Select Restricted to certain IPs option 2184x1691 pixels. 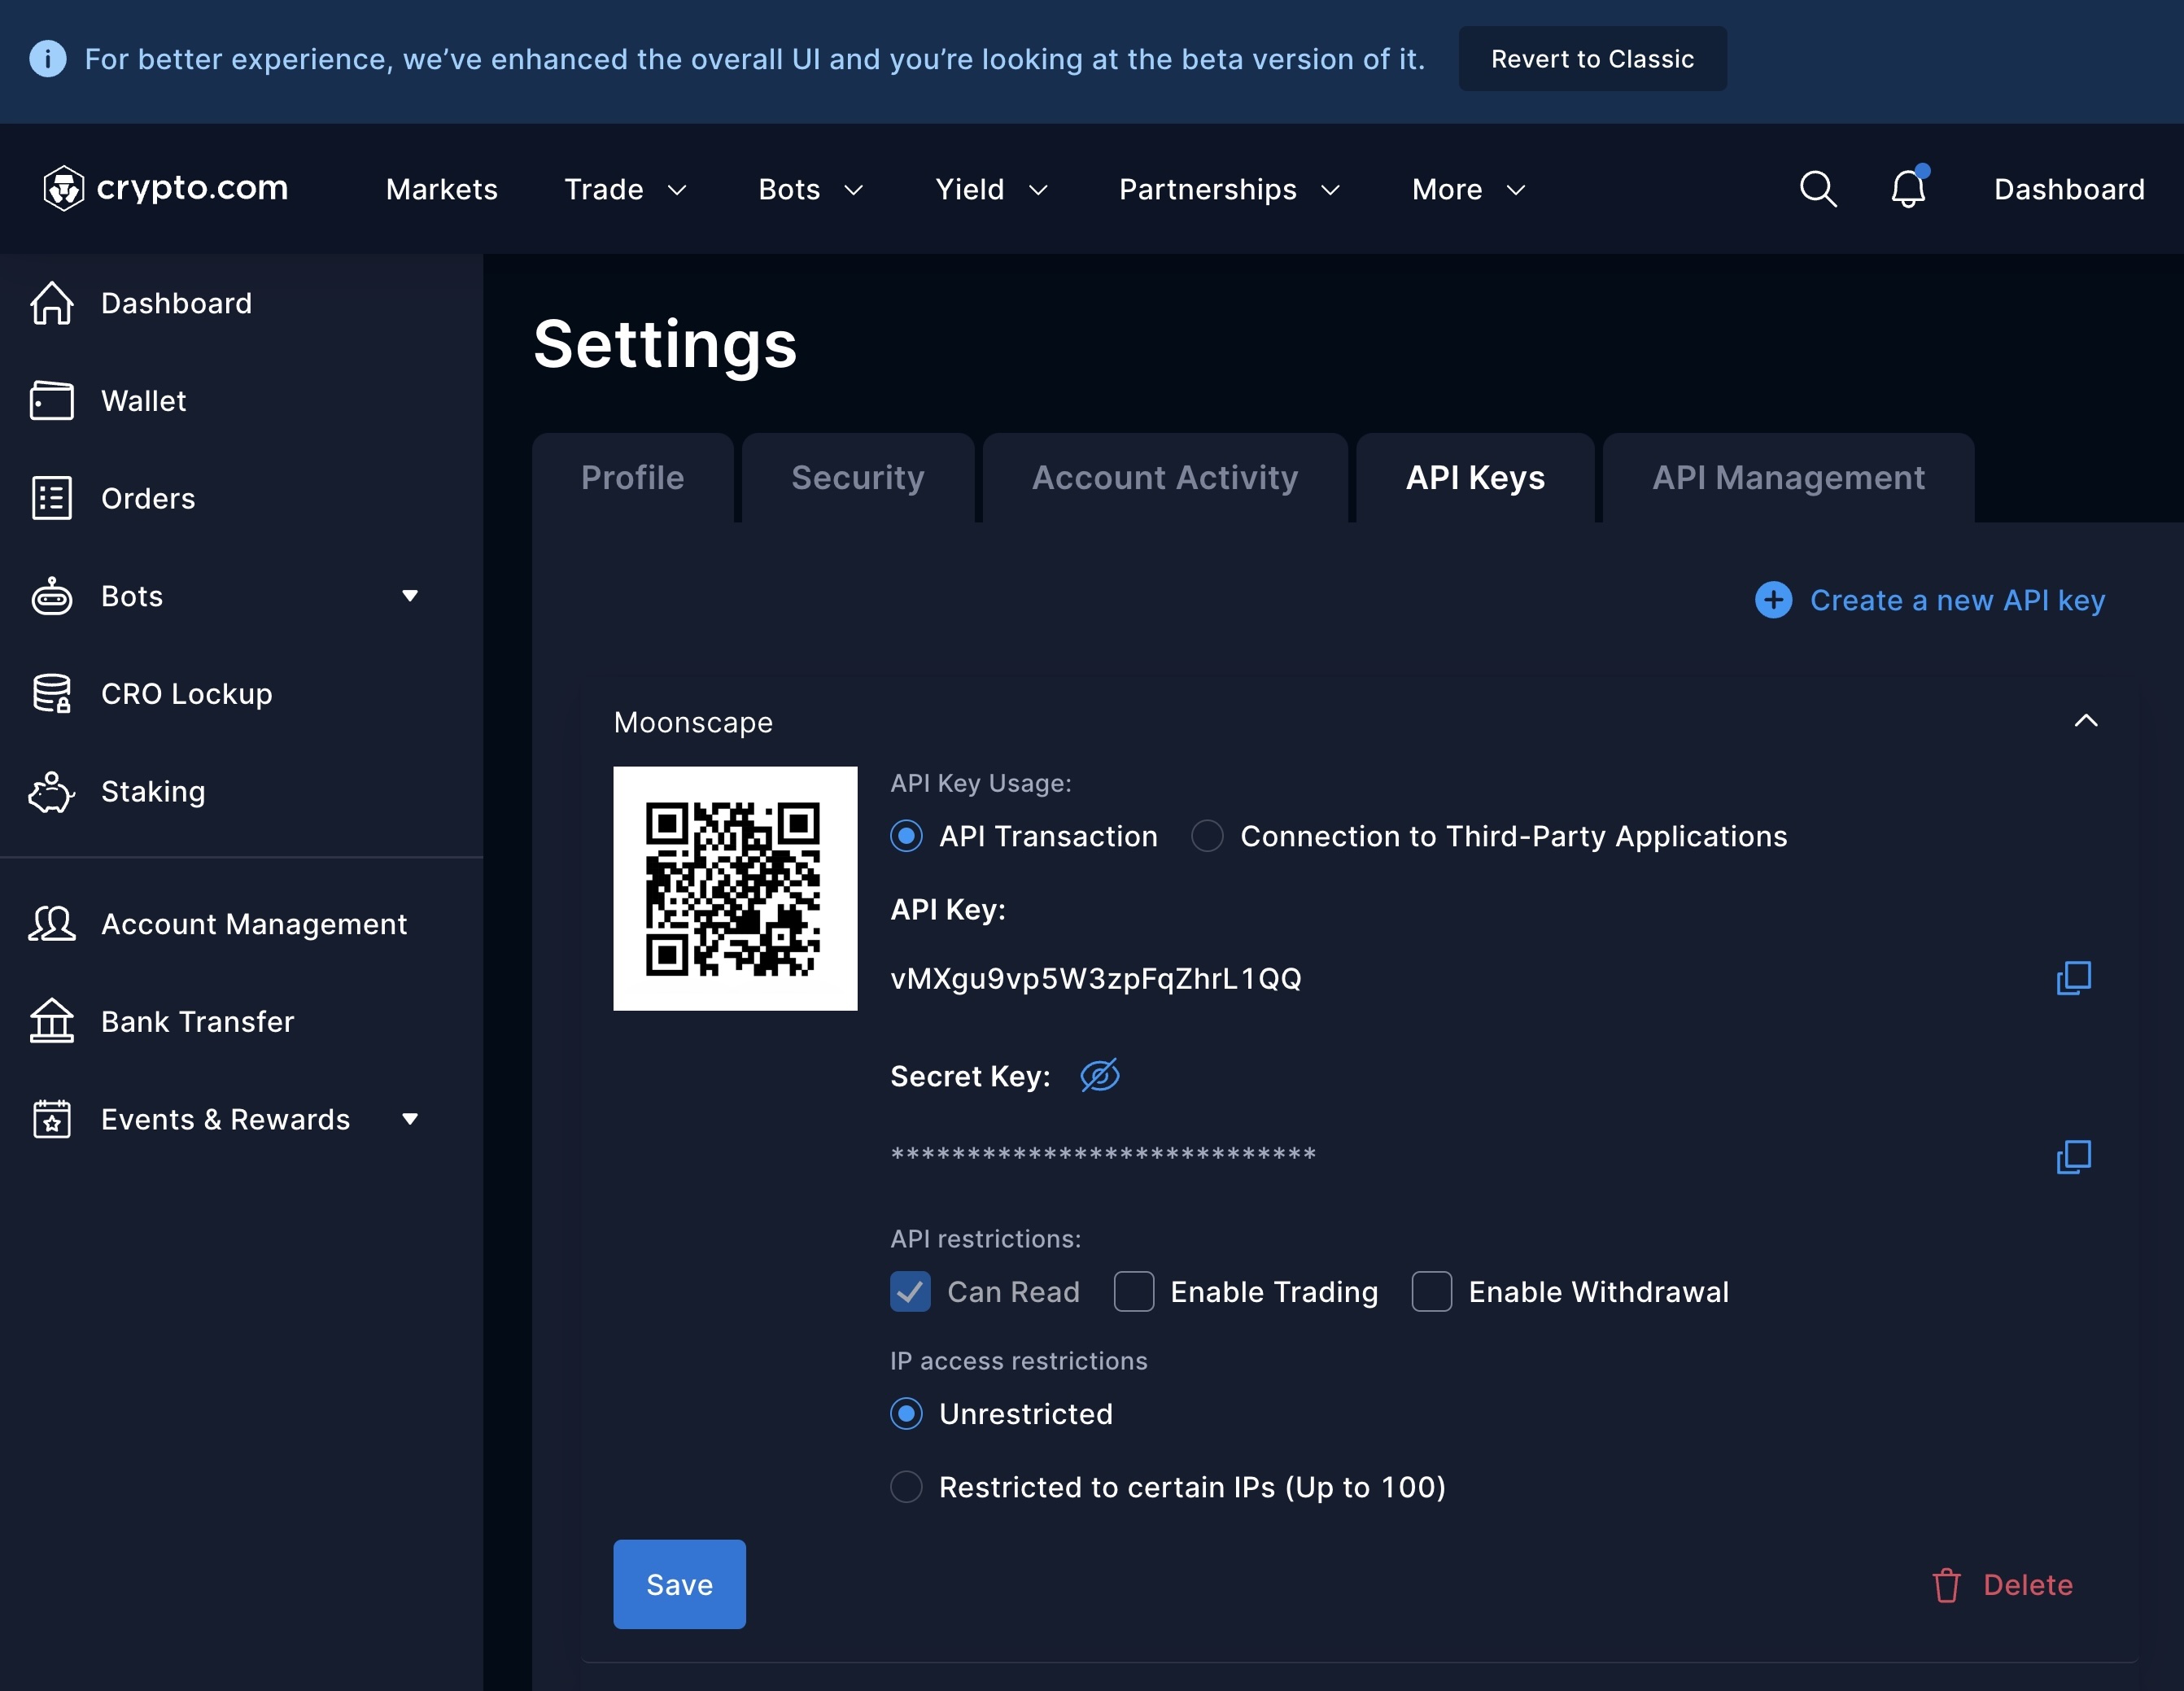pos(906,1487)
